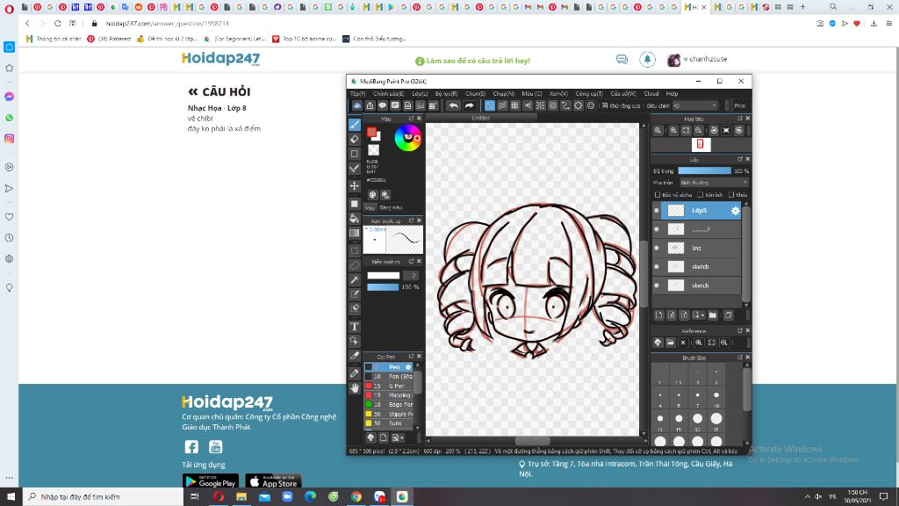Hide the Lớp5 layer
This screenshot has width=899, height=506.
click(x=657, y=211)
